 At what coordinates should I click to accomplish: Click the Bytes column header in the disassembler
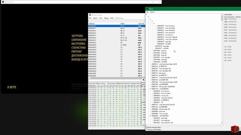[x=122, y=24]
